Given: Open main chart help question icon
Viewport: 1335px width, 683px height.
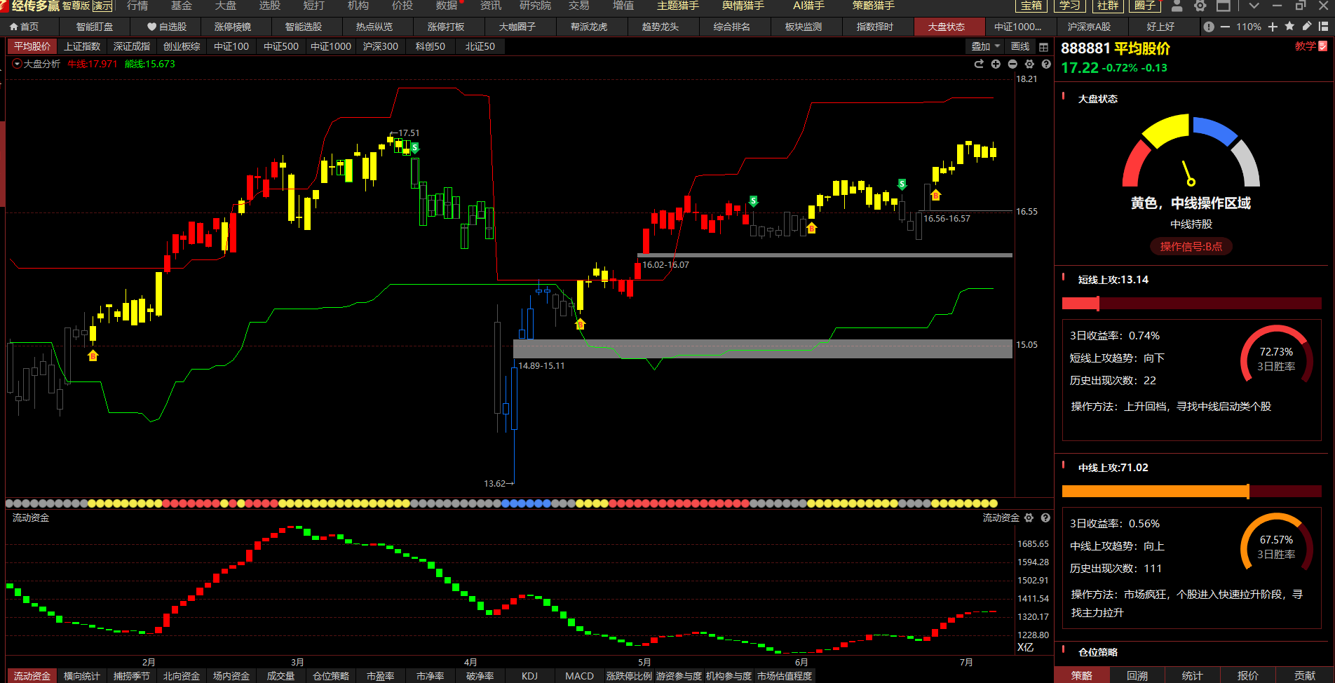Looking at the screenshot, I should click(1046, 64).
